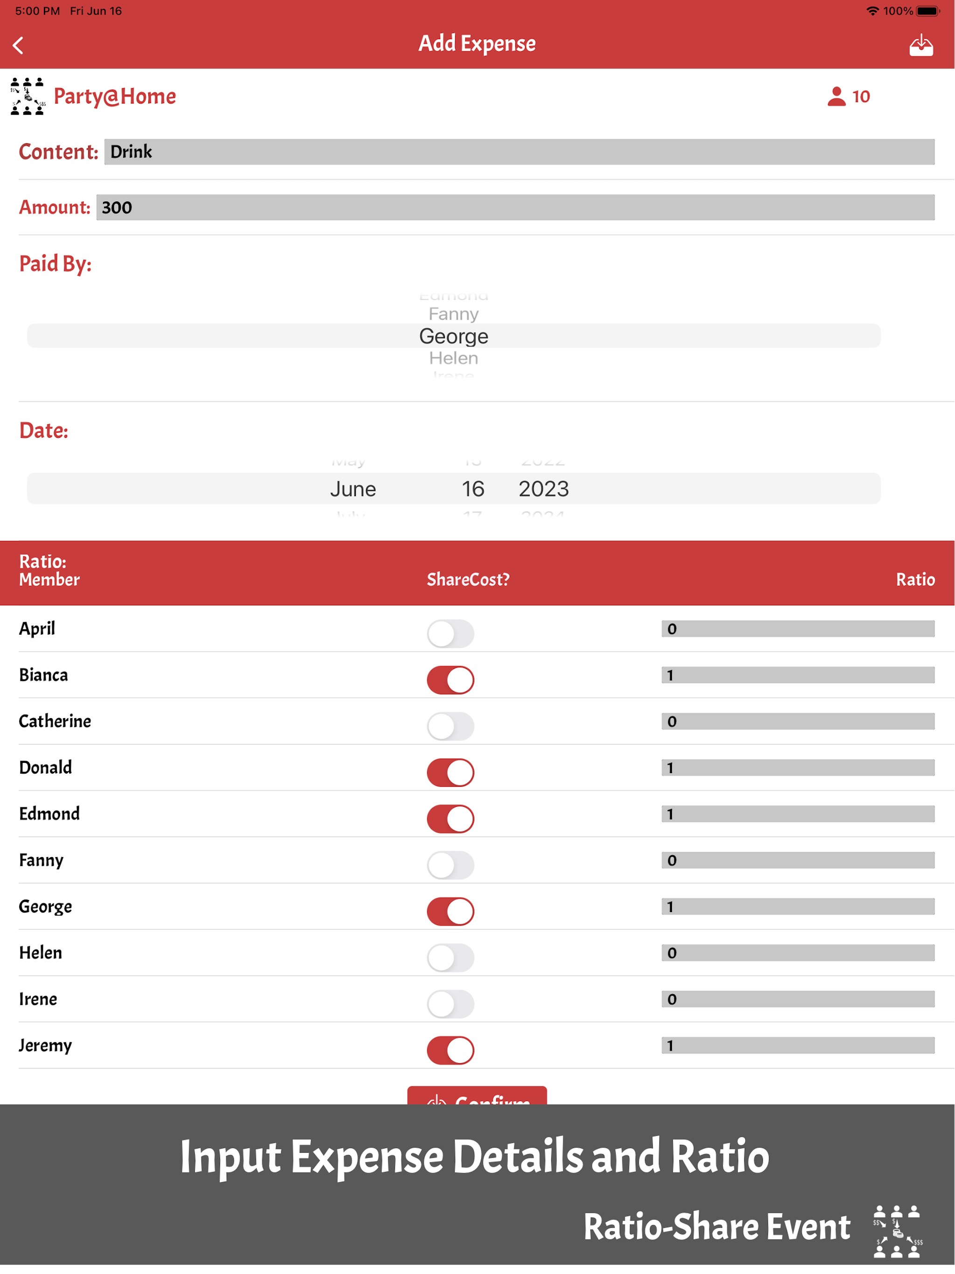Click the Amount field showing 300
This screenshot has height=1274, width=955.
514,208
